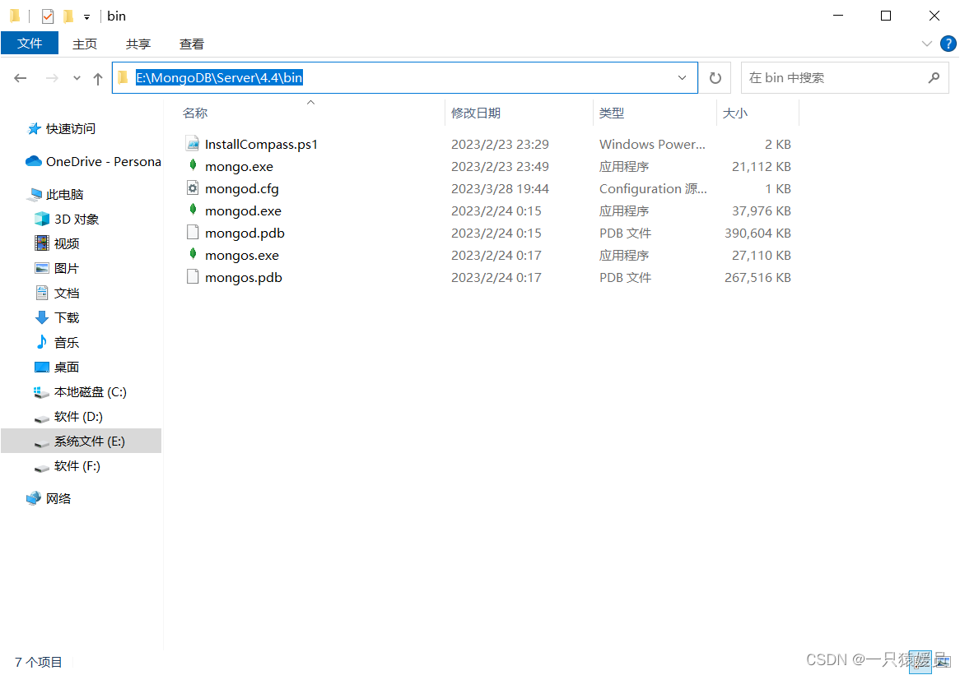Sort by the 大小 column header

tap(757, 113)
